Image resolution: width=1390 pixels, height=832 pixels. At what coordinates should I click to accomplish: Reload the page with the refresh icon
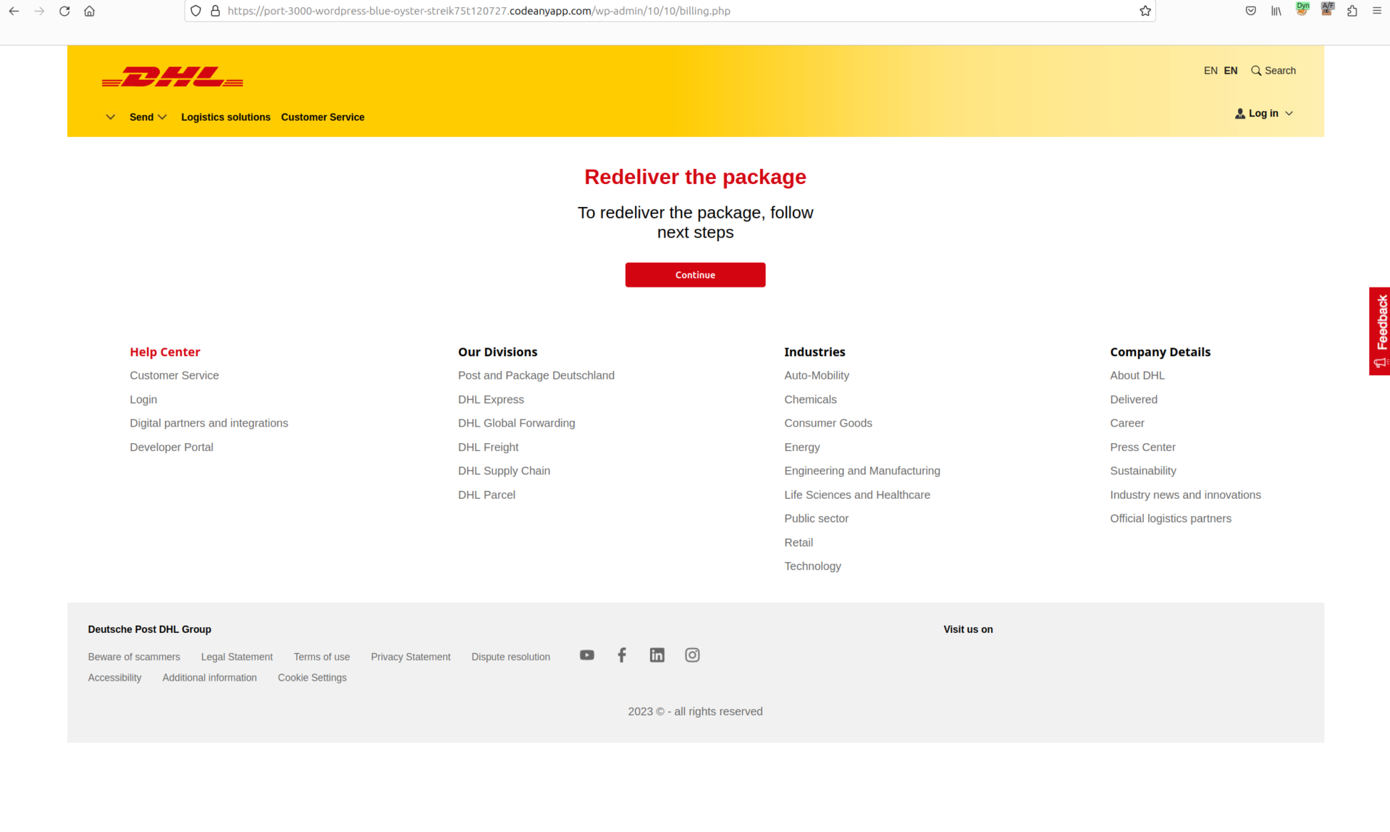pyautogui.click(x=64, y=11)
